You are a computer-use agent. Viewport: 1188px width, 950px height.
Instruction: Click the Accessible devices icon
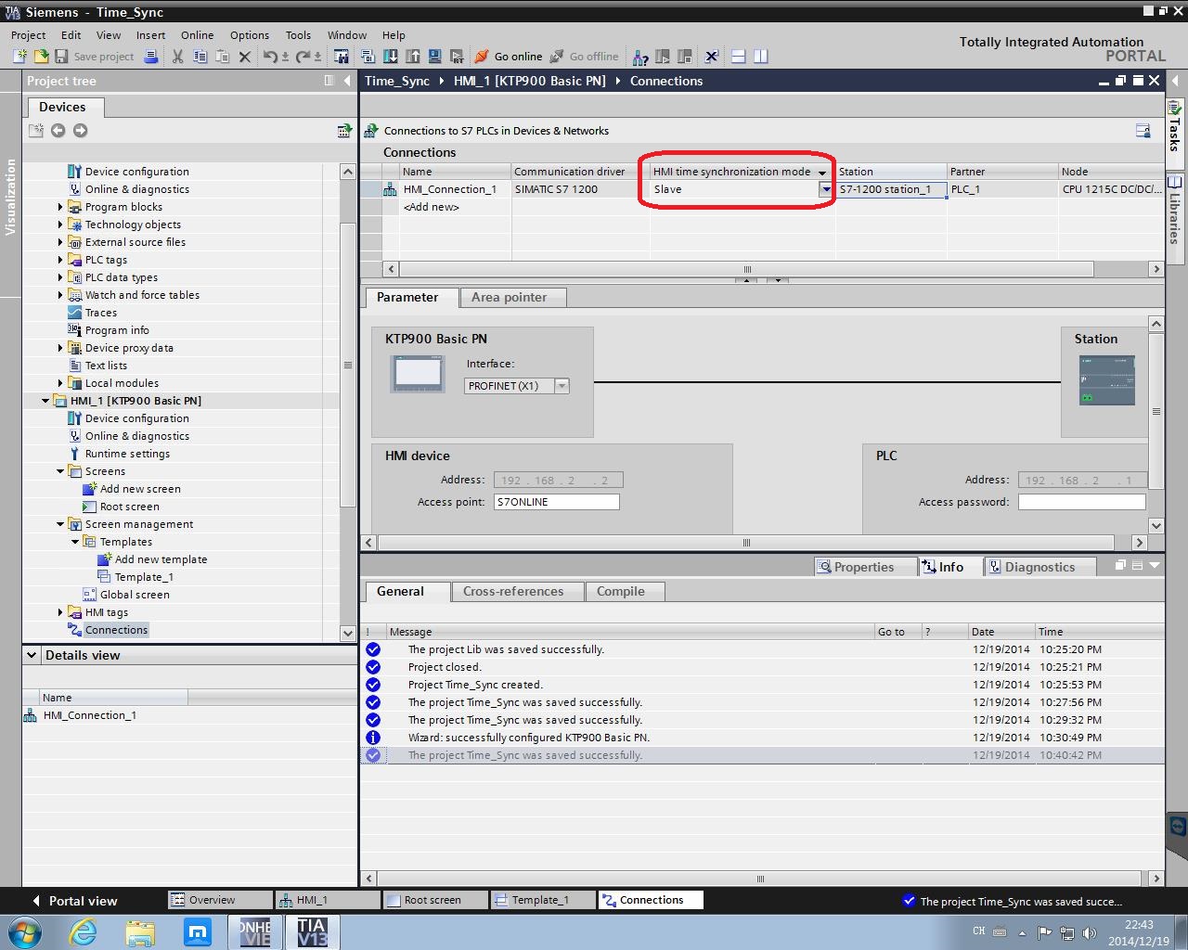coord(640,57)
